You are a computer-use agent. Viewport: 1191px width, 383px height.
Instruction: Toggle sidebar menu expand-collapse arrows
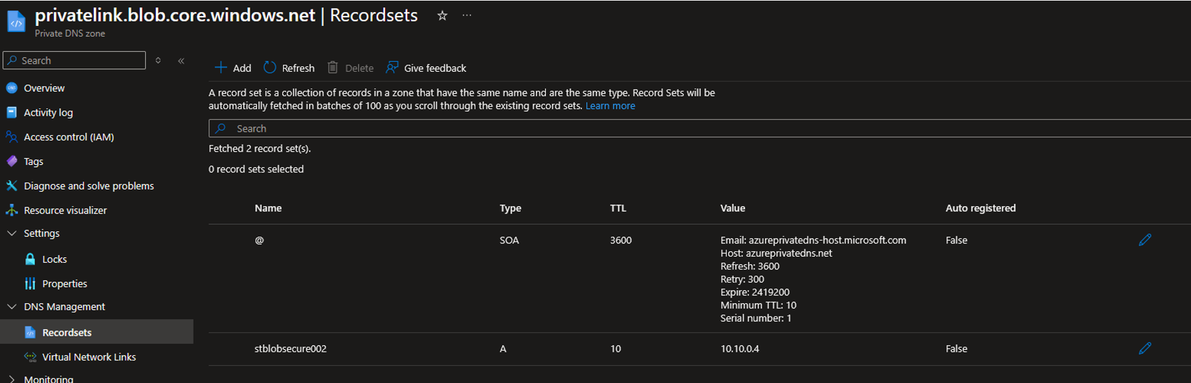(x=158, y=61)
